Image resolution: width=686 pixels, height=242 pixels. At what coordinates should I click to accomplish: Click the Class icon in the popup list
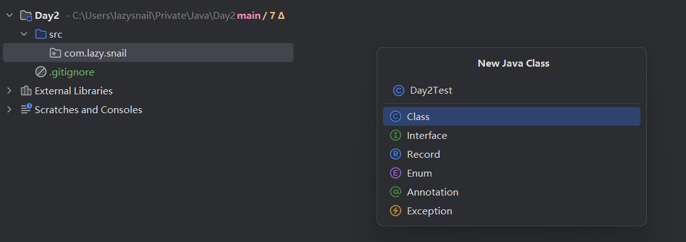coord(396,117)
